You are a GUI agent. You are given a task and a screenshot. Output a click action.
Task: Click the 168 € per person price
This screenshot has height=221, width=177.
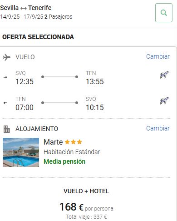point(86,207)
